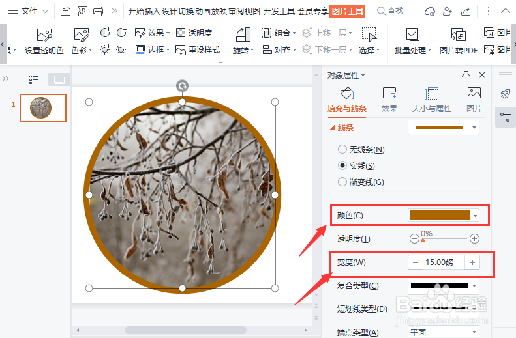This screenshot has width=516, height=338.
Task: Decrease transparency with minus circle
Action: click(414, 239)
